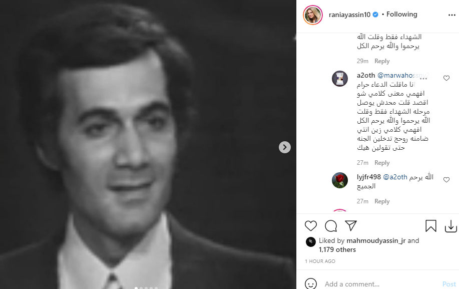This screenshot has height=289, width=459.
Task: Open the emoji picker smiley icon
Action: [310, 283]
